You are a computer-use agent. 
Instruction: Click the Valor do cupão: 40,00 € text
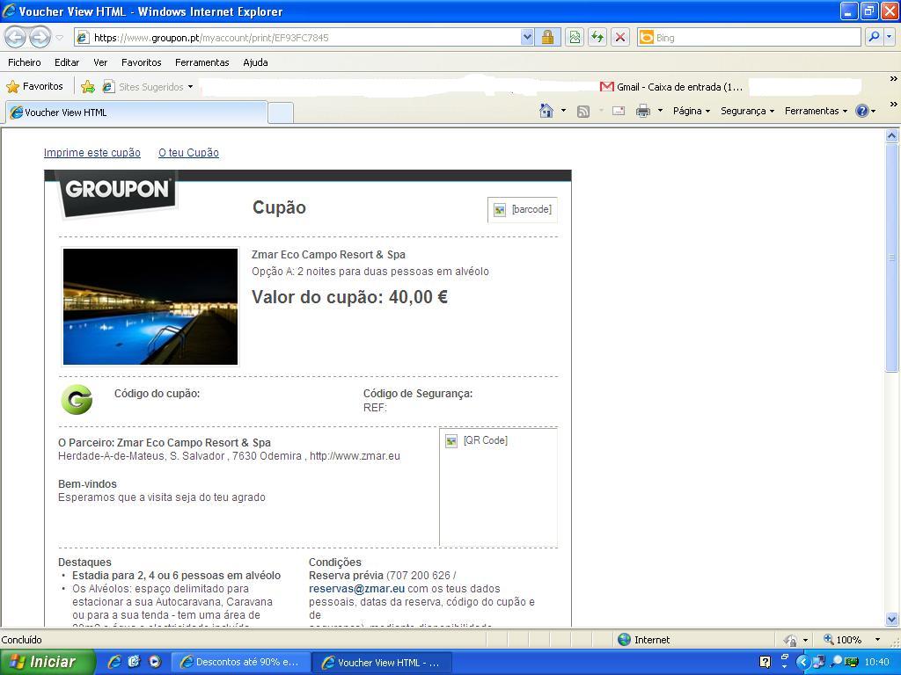point(349,297)
